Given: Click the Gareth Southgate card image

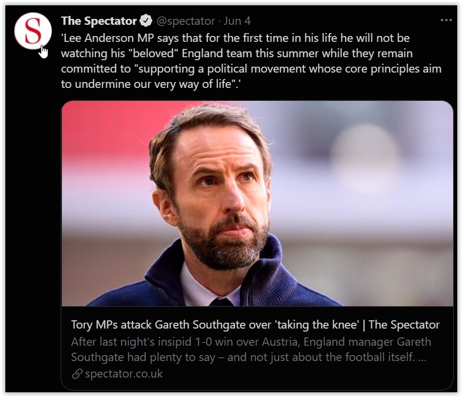Looking at the screenshot, I should pyautogui.click(x=257, y=203).
